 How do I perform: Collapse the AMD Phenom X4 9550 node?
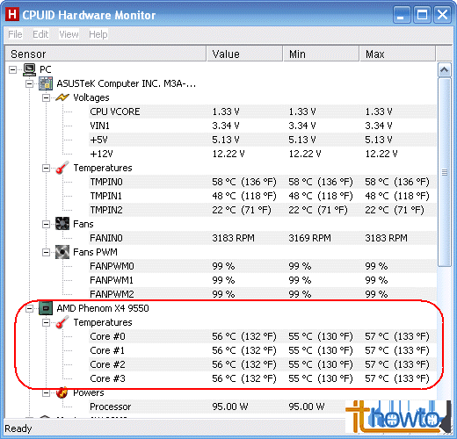tap(29, 308)
